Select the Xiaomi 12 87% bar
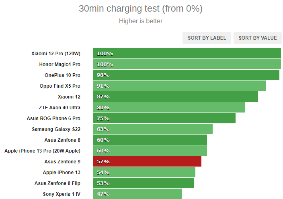The height and width of the screenshot is (199, 283). pos(175,96)
